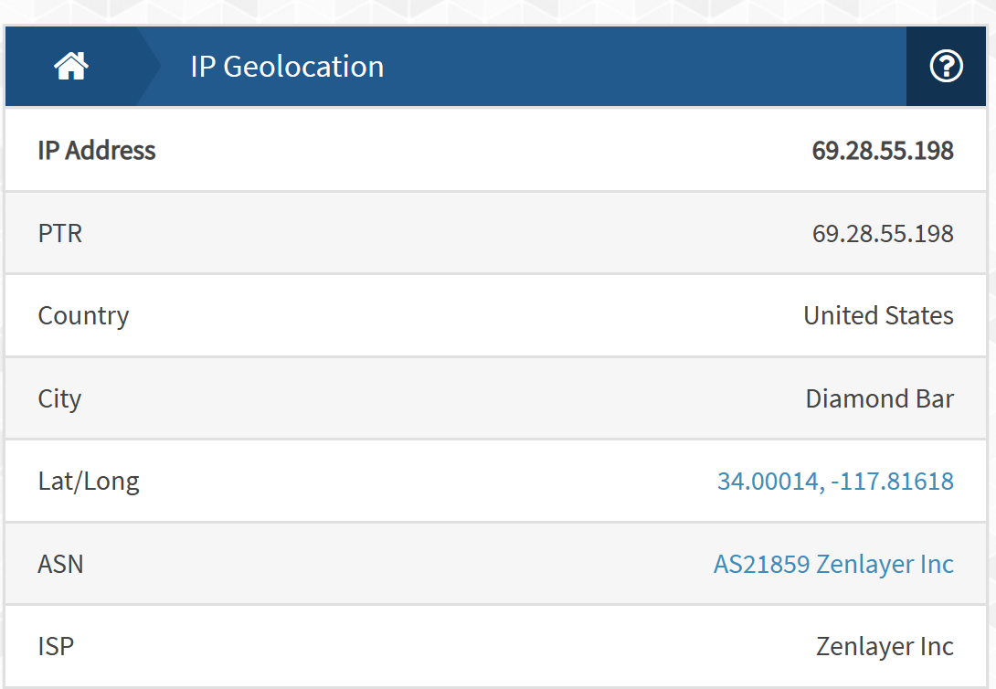Click the PTR row label
Viewport: 996px width, 689px height.
tap(60, 234)
